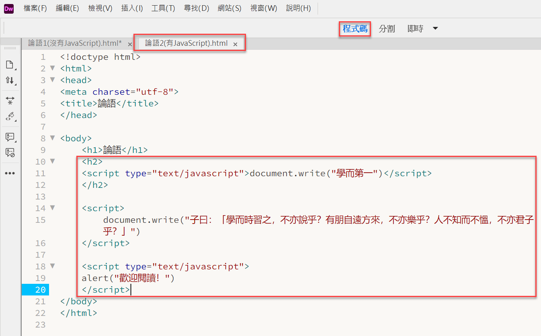
Task: Open the 網站(S) menu
Action: [230, 8]
